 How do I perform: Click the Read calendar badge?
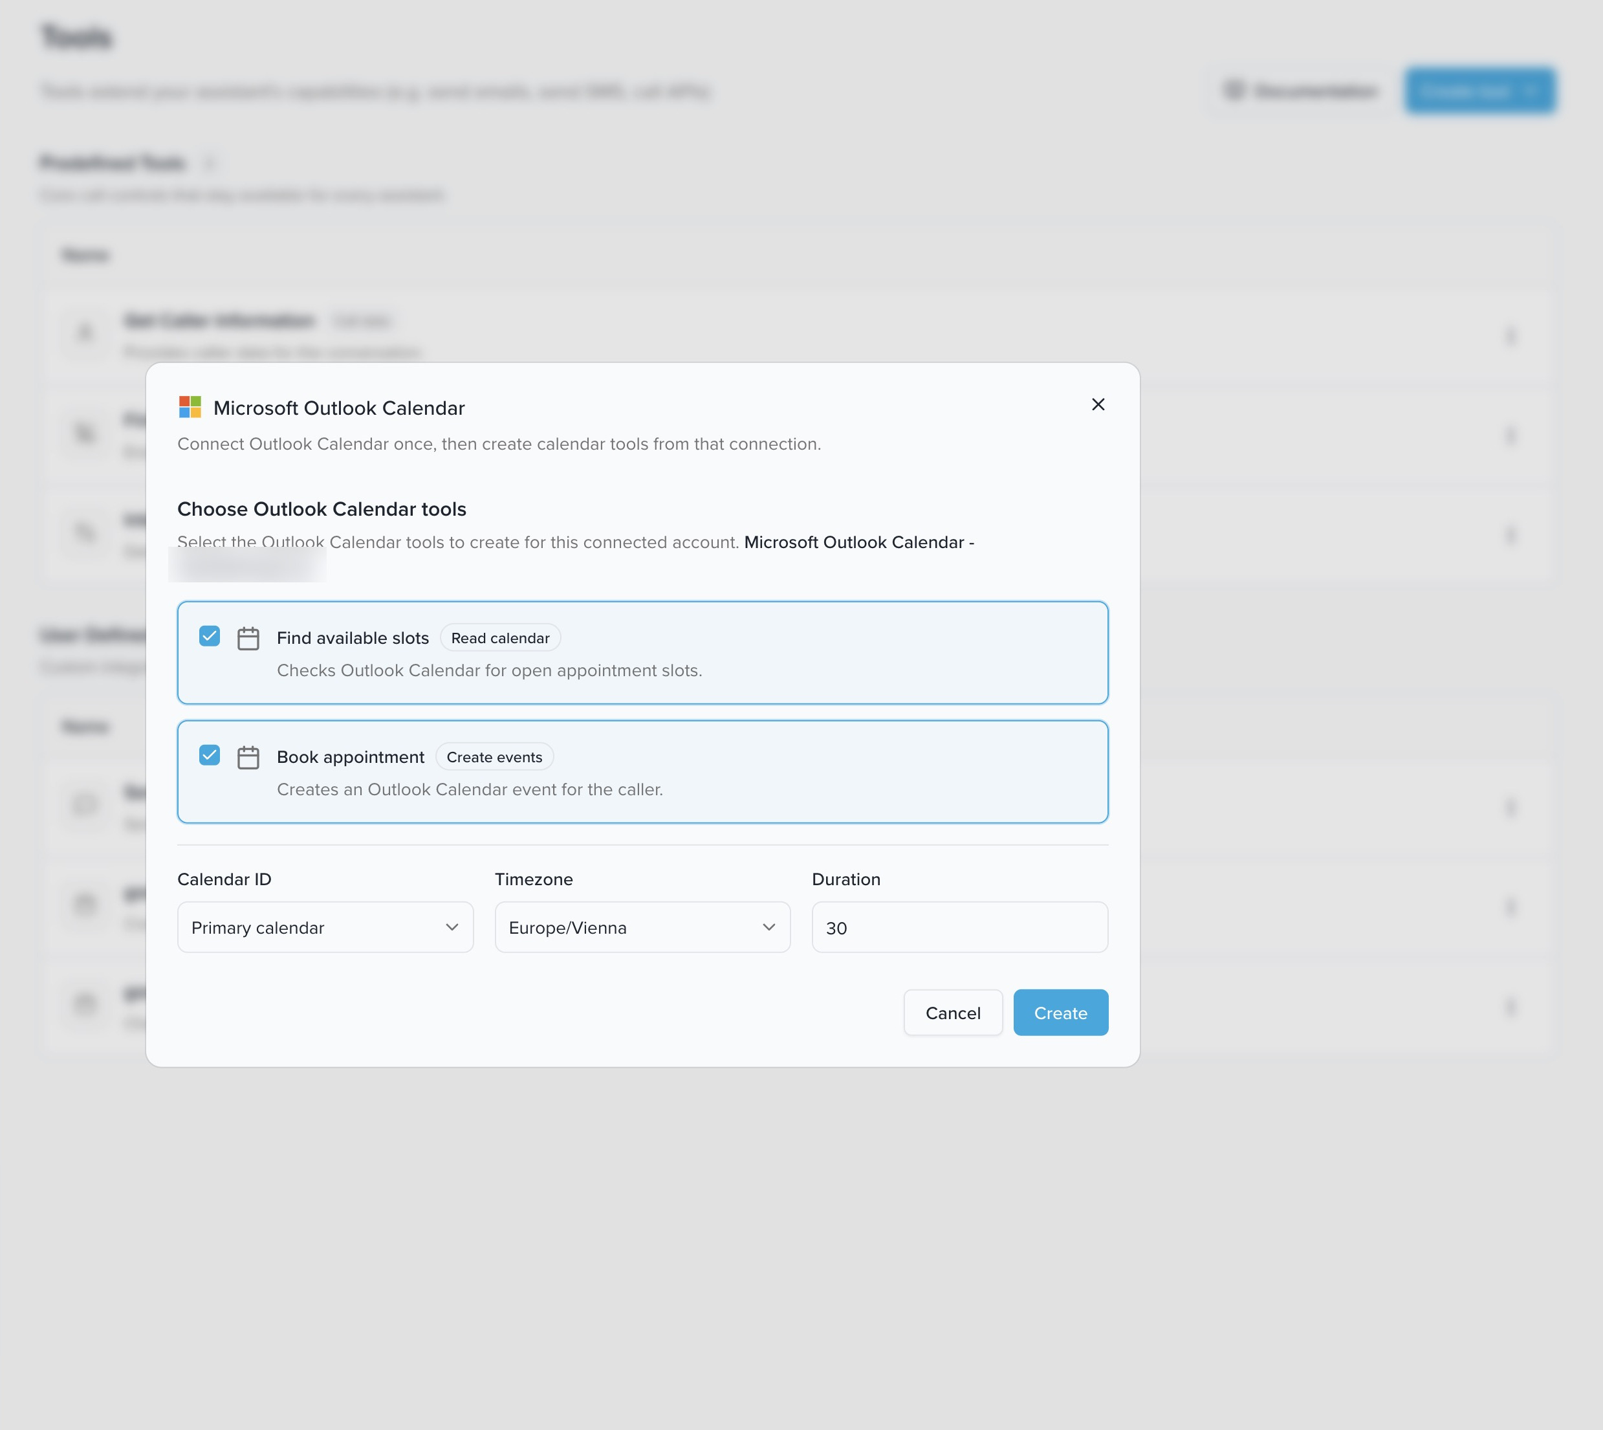pos(500,638)
